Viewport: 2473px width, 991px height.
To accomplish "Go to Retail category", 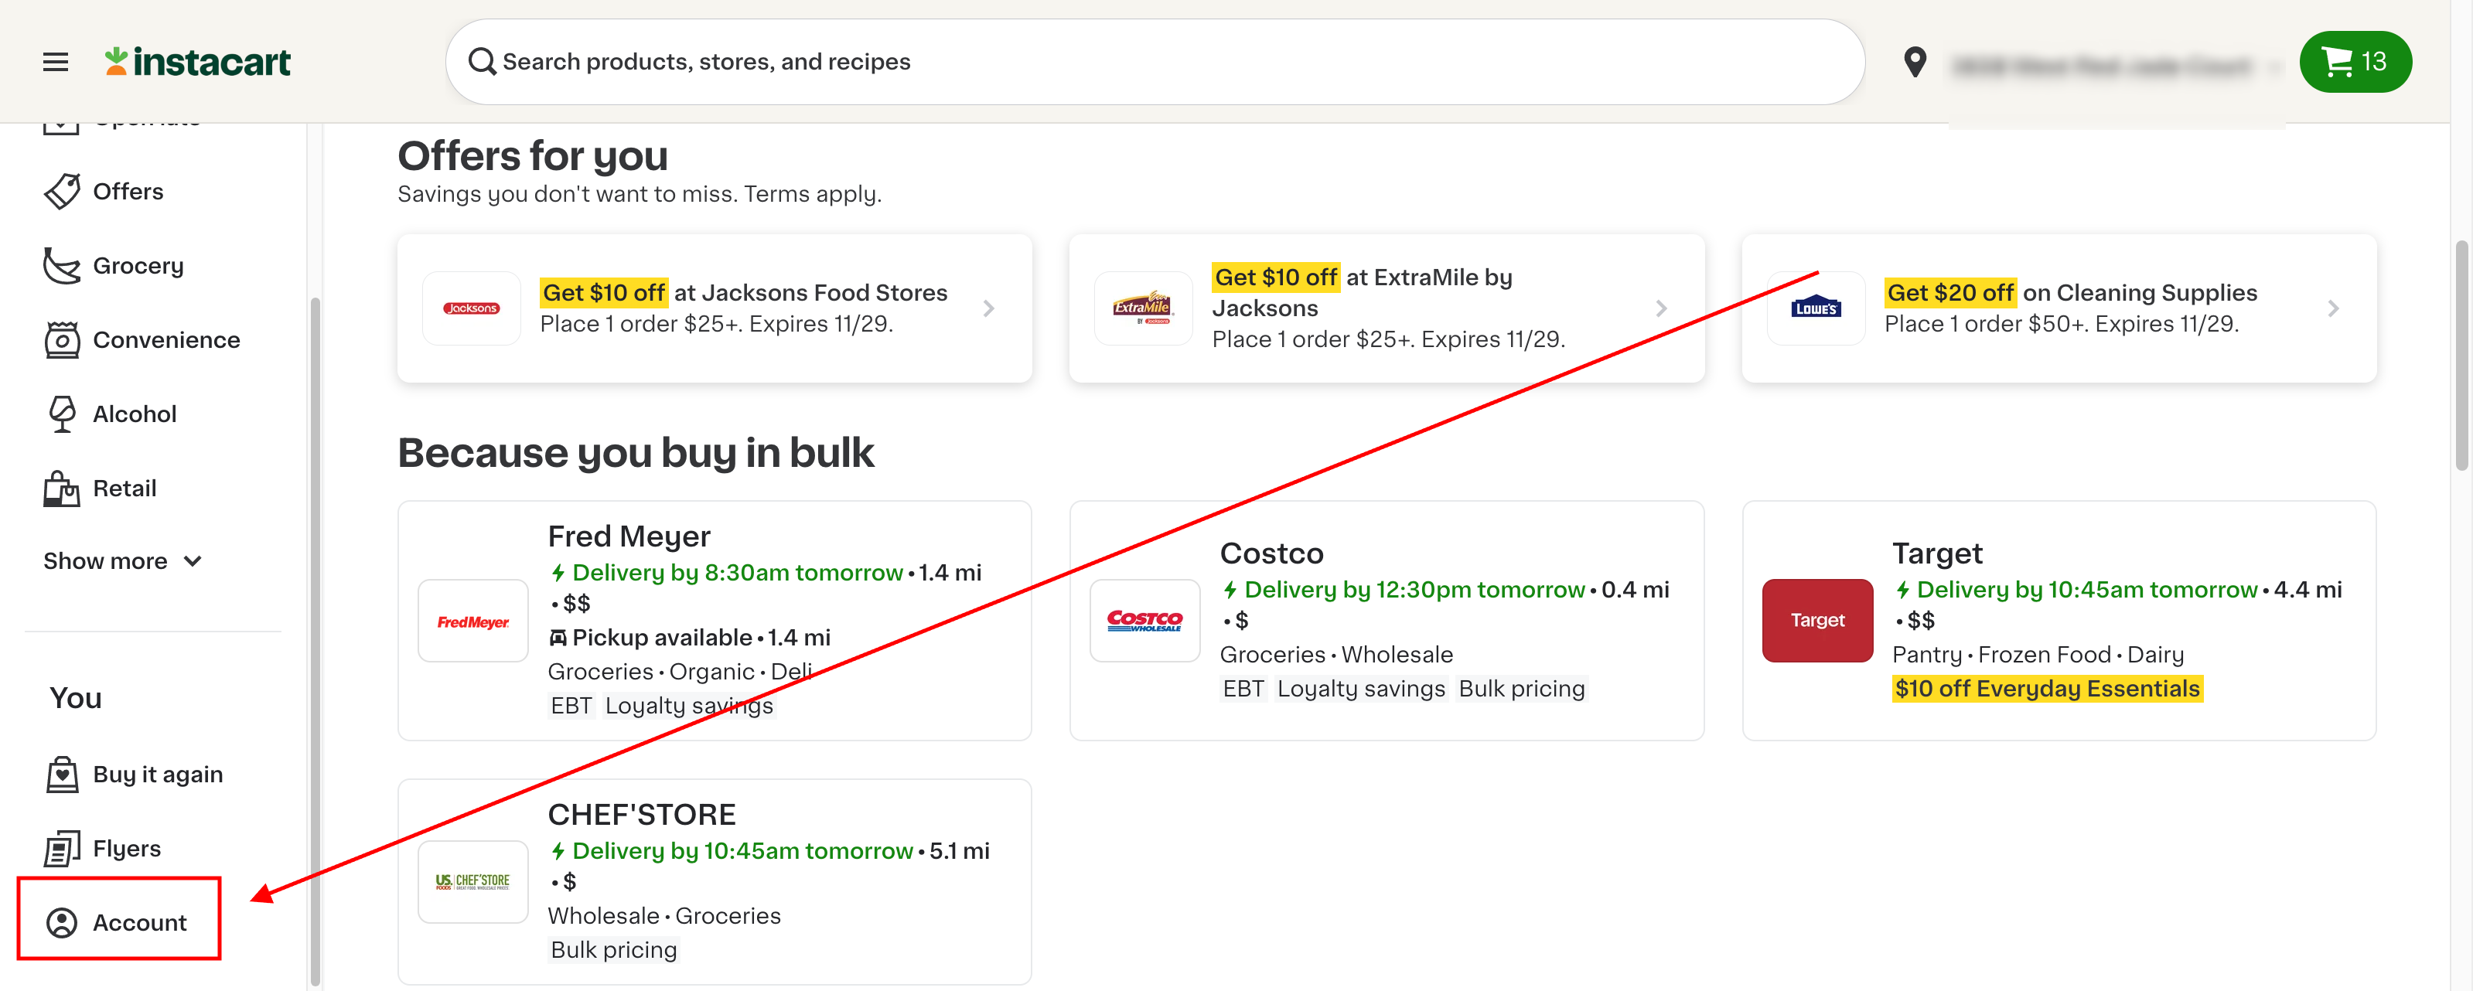I will point(124,489).
